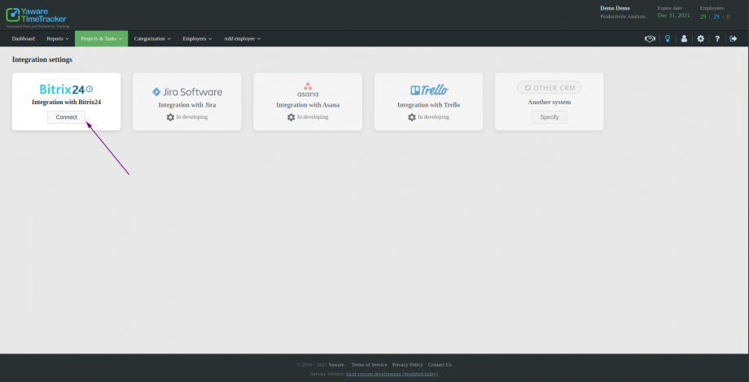The image size is (749, 382).
Task: Click the Bitrix24 logo
Action: (66, 89)
